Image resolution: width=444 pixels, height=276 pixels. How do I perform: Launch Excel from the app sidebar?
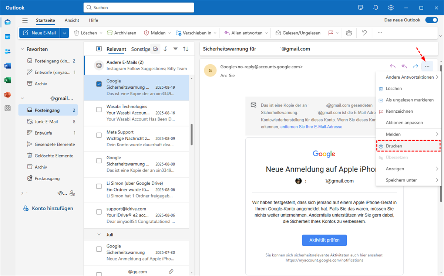(x=7, y=80)
